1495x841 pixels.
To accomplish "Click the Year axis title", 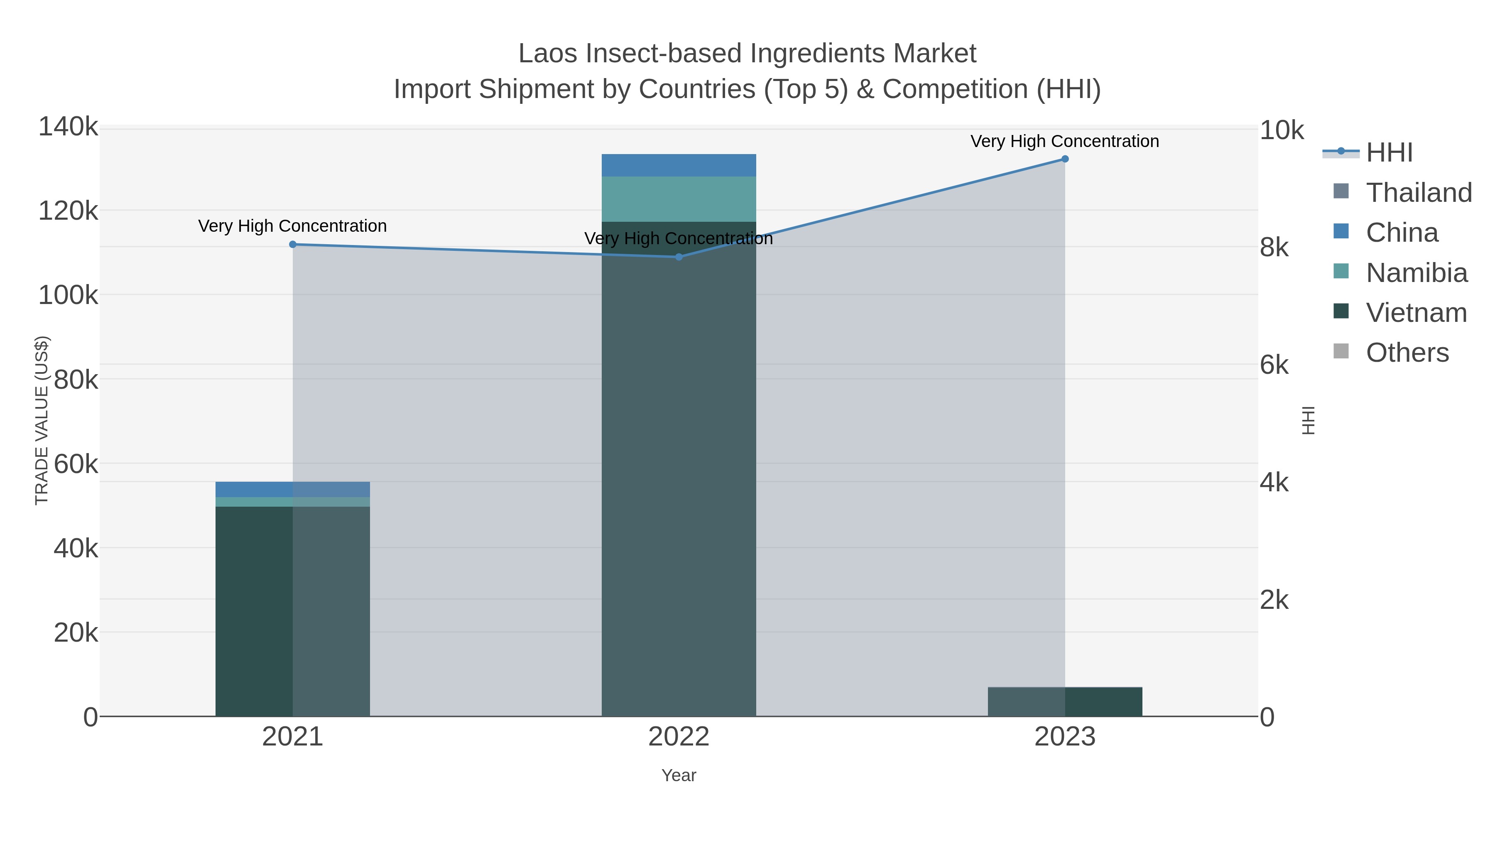I will pyautogui.click(x=679, y=775).
